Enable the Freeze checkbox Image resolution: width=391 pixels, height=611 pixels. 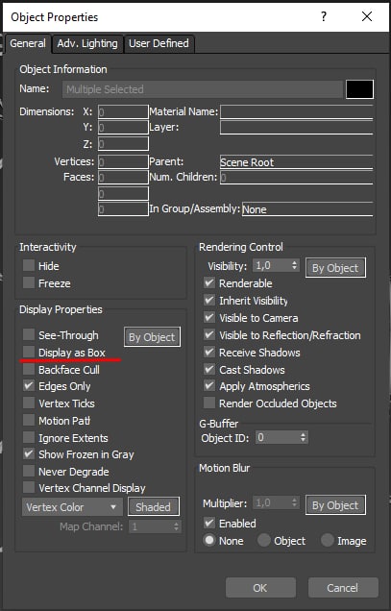tap(29, 282)
